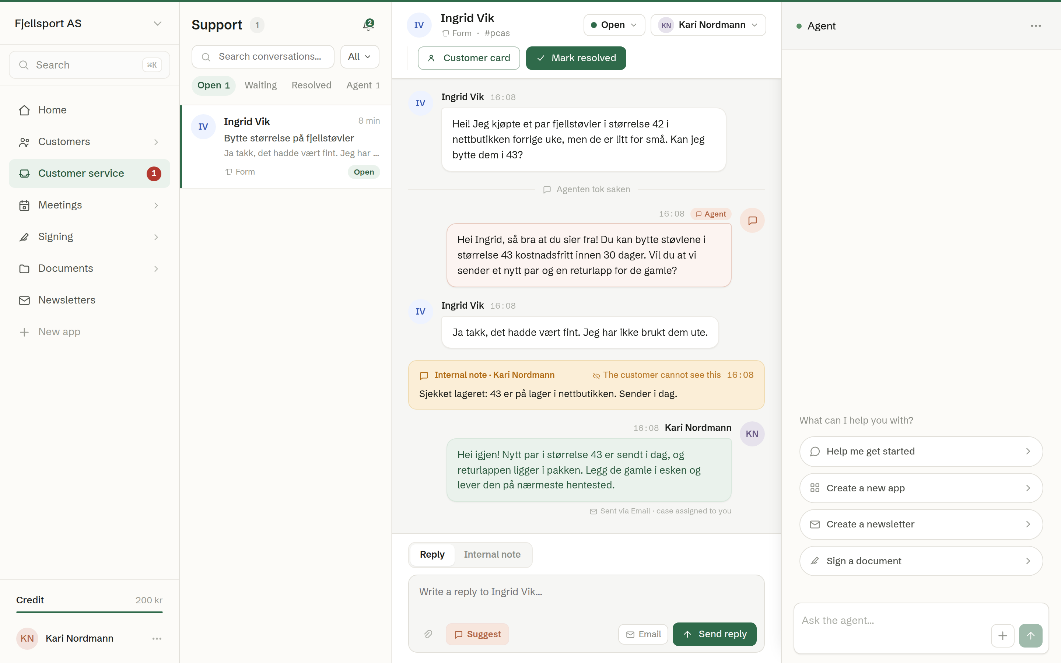This screenshot has width=1061, height=663.
Task: Click the KN avatar beside Kari's reply
Action: point(752,434)
